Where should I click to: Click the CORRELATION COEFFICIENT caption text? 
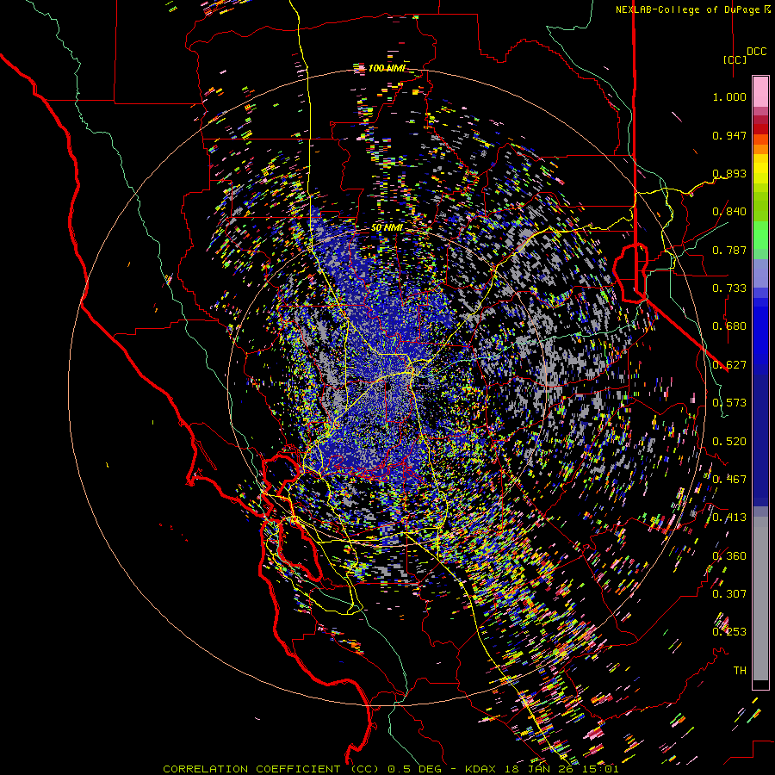251,769
